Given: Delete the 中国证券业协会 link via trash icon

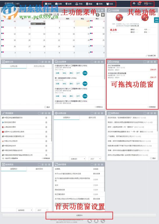Looking at the screenshot, I should tap(46, 146).
